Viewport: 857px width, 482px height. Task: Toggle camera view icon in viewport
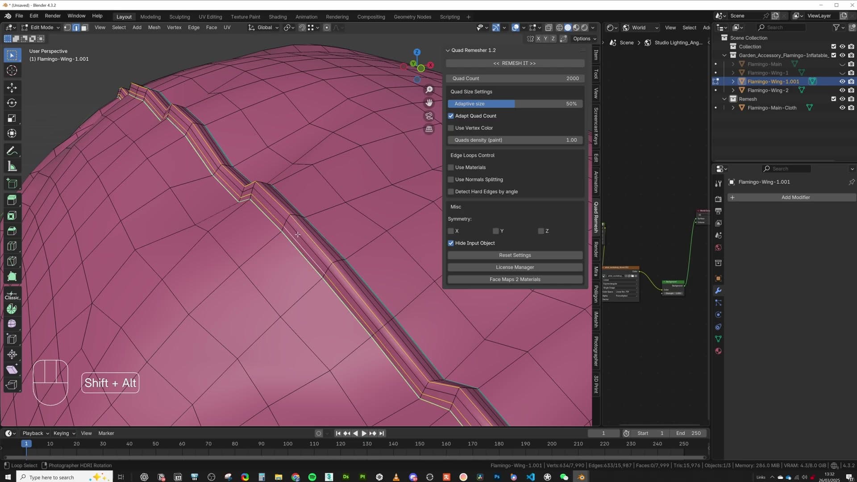click(x=429, y=116)
